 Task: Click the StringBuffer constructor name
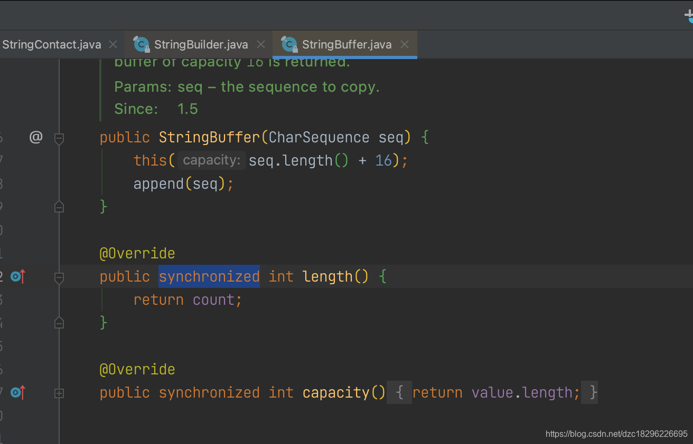coord(209,138)
